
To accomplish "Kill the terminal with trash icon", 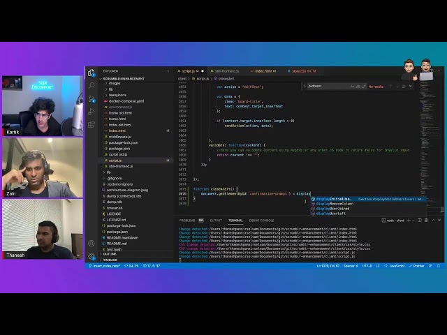I will pyautogui.click(x=426, y=221).
